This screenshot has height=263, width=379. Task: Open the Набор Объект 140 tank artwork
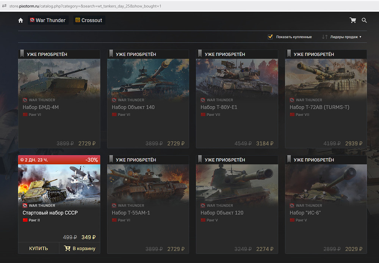148,78
